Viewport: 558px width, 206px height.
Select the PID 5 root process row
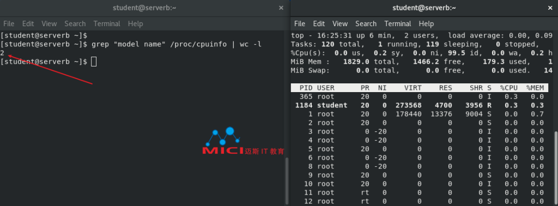click(420, 149)
